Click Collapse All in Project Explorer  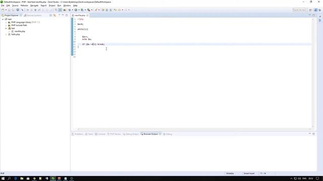tap(50, 16)
